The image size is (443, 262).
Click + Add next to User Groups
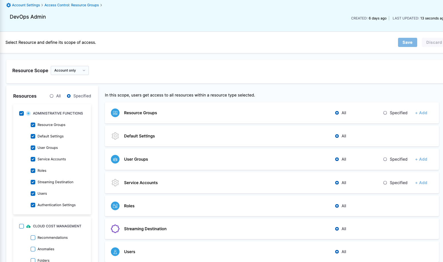421,159
